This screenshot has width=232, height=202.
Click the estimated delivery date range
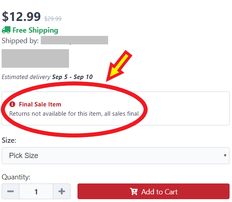pos(72,77)
